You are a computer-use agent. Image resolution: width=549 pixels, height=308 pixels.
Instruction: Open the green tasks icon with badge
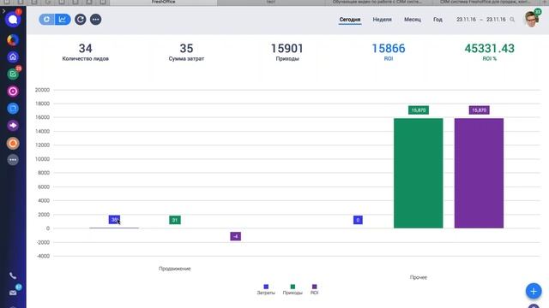pos(13,74)
